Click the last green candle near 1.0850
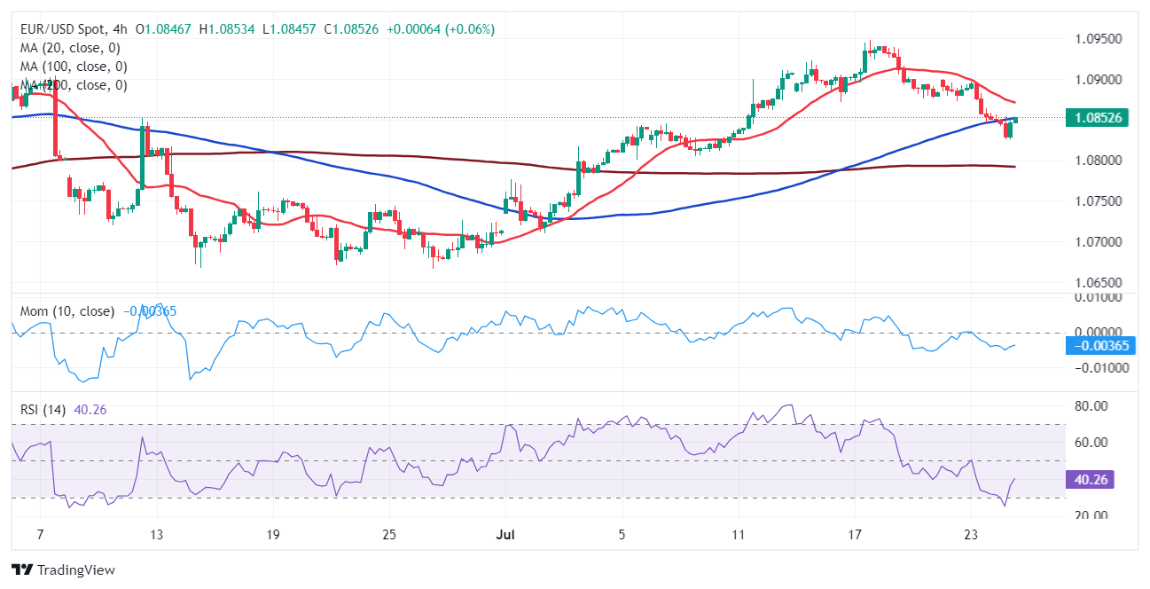 (x=1014, y=121)
